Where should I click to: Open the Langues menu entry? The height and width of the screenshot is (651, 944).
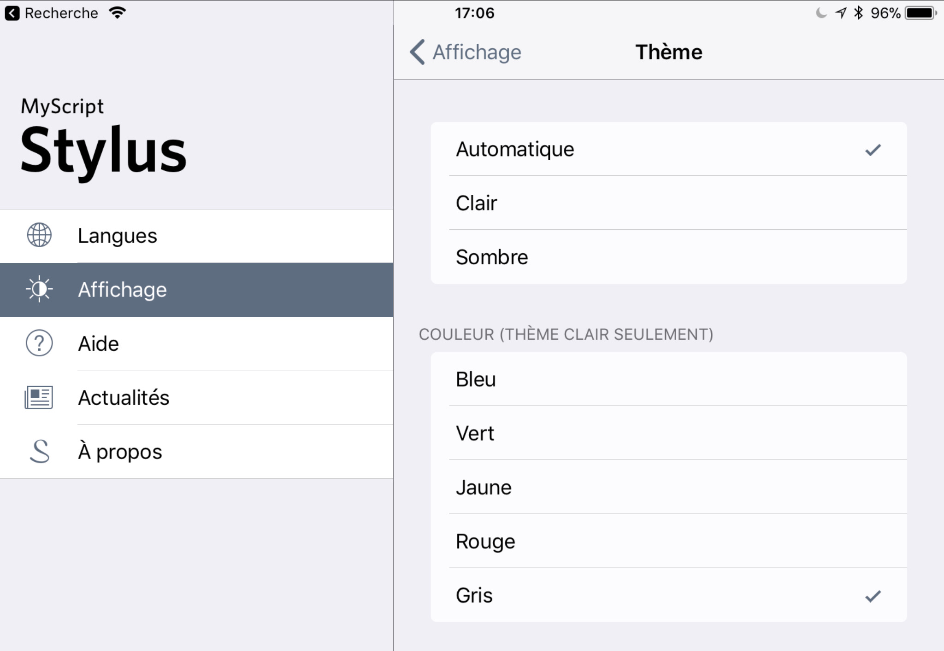click(x=118, y=236)
